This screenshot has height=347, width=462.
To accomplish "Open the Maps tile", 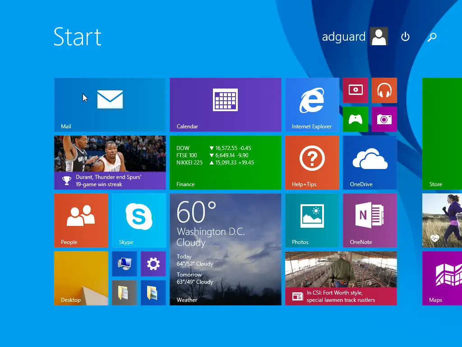I will click(442, 278).
